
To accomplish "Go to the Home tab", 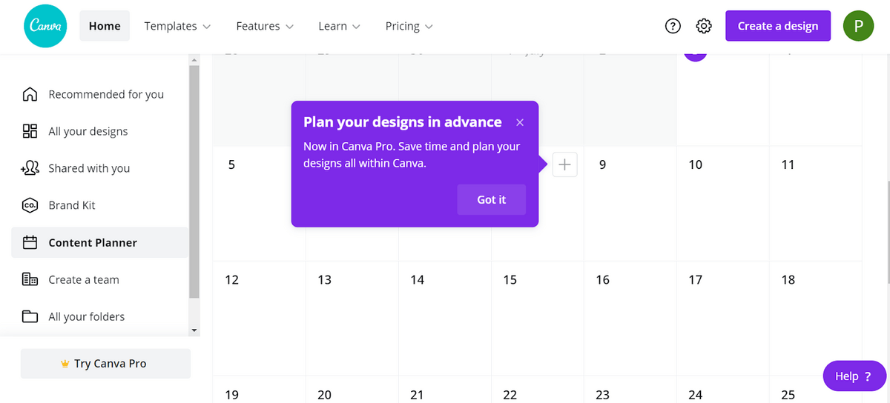I will pos(105,26).
